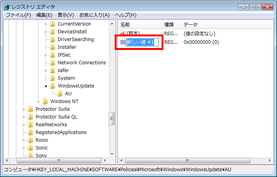Click into the 新しい値 #1 name edit box

tap(142, 42)
